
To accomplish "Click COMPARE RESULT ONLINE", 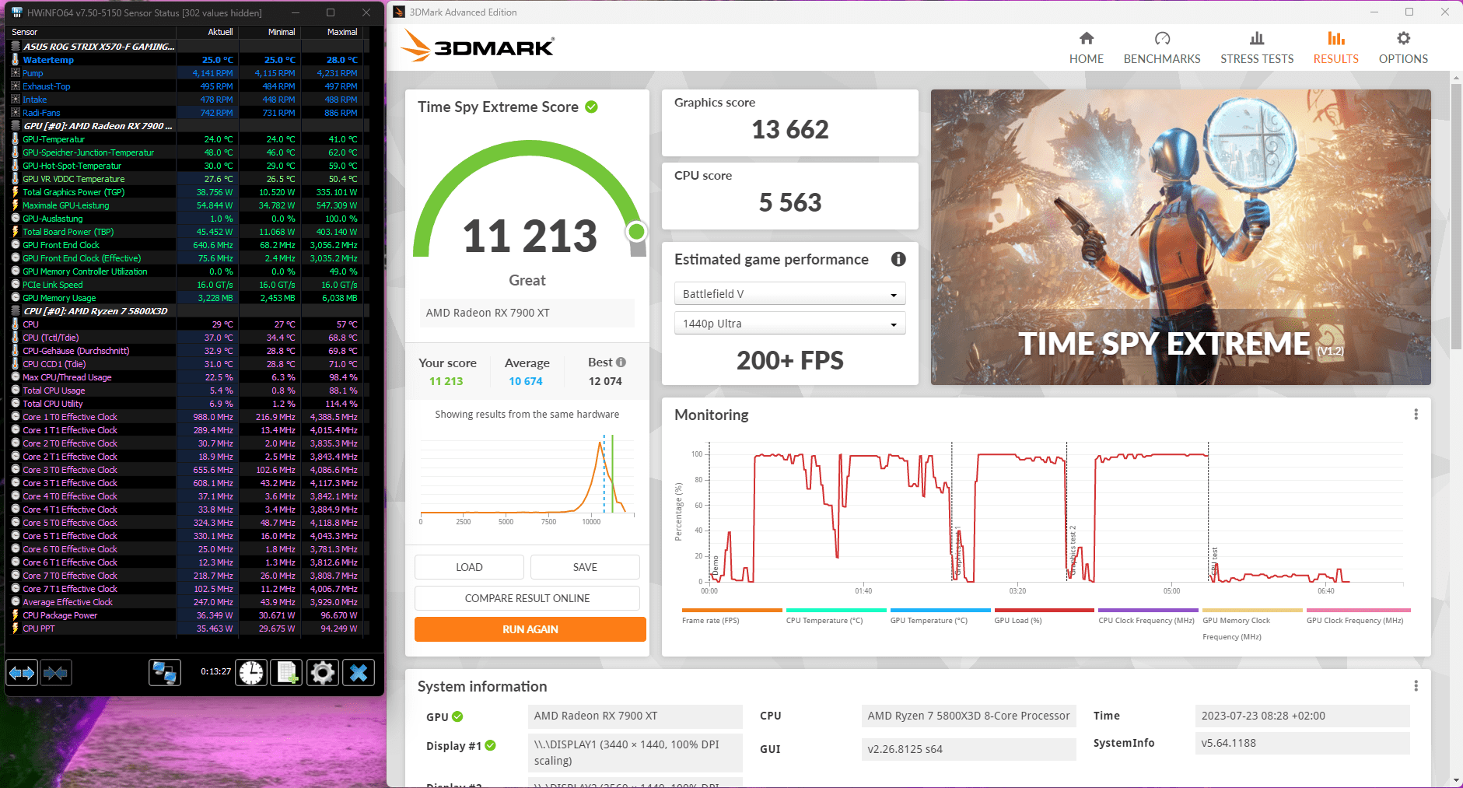I will 527,598.
